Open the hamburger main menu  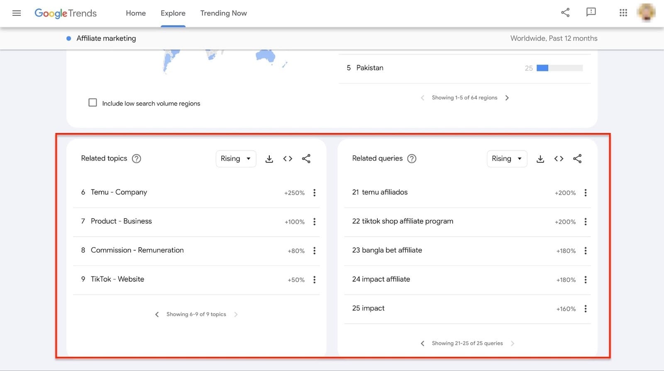17,13
